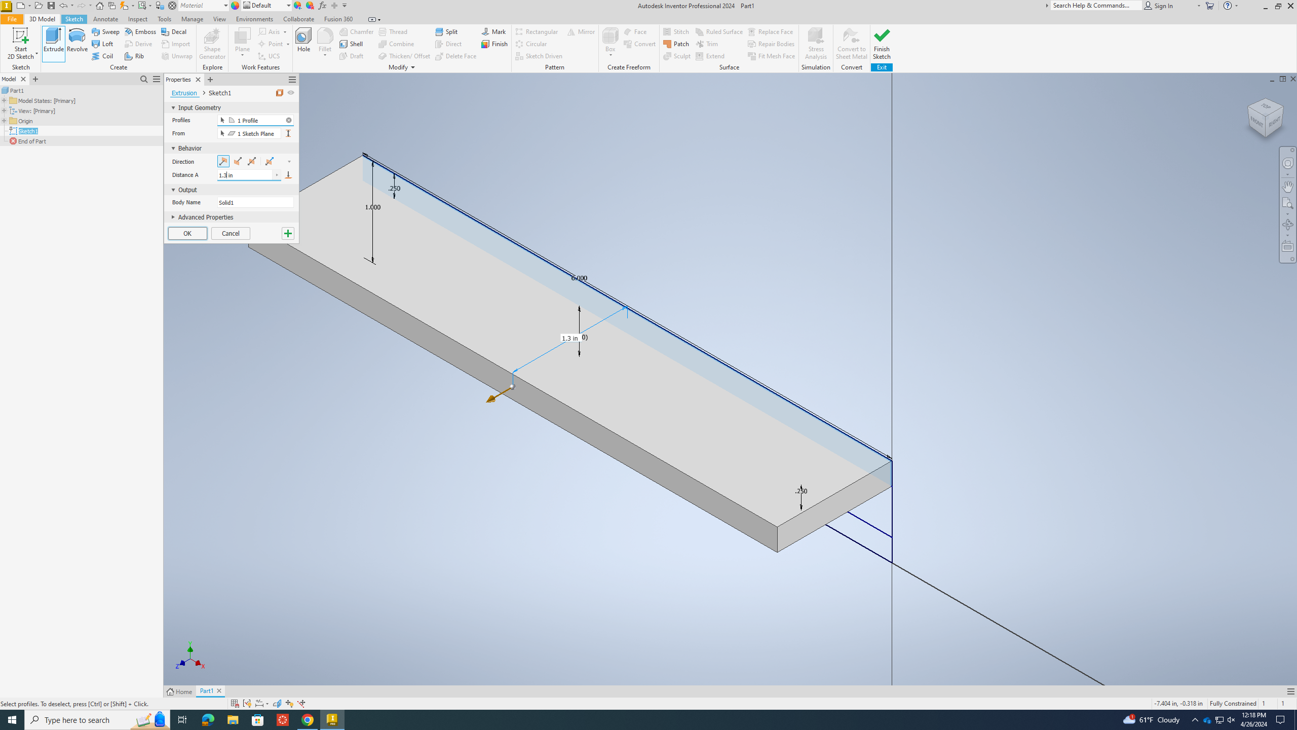The height and width of the screenshot is (730, 1297).
Task: Toggle the Between extent icon beside From field
Action: point(288,133)
